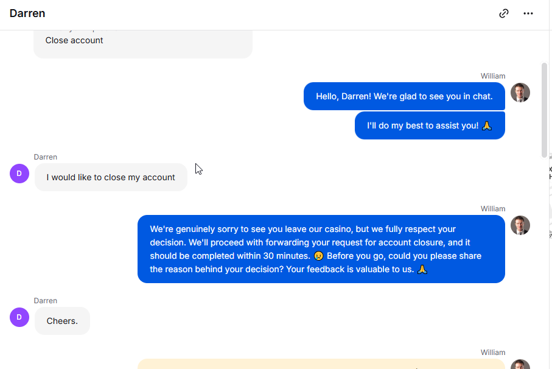Select the 'We're genuinely sorry' long message bubble
Screen dimensions: 552x369
click(x=321, y=249)
